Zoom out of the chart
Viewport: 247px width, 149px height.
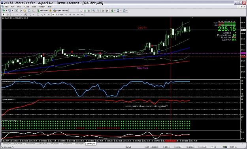point(98,11)
